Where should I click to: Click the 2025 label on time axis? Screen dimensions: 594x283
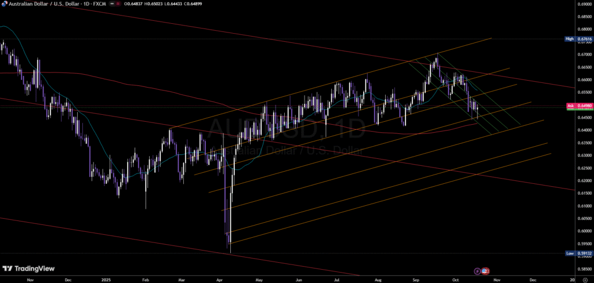coord(106,278)
